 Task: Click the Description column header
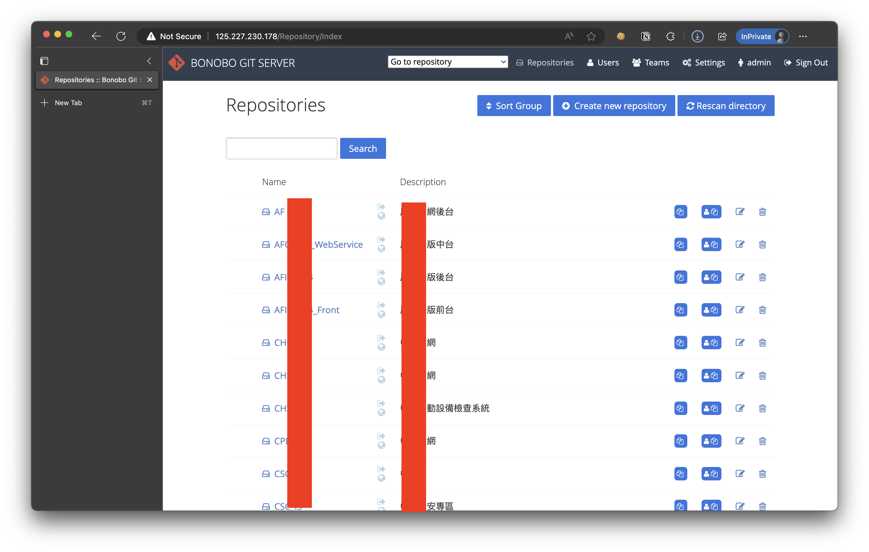point(422,182)
